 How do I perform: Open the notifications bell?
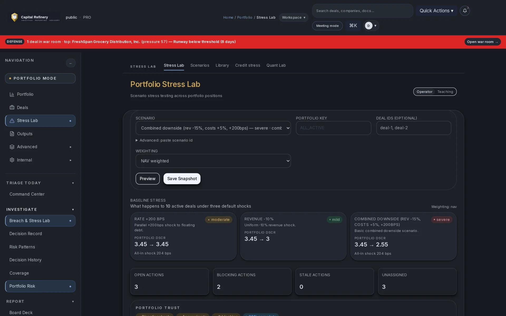465,11
